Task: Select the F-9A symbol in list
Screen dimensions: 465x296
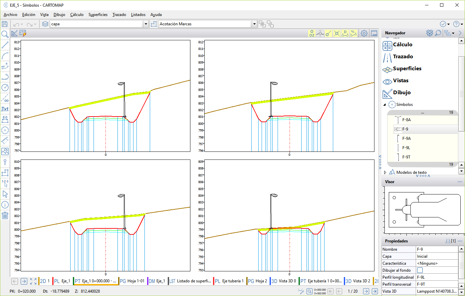Action: (x=406, y=139)
